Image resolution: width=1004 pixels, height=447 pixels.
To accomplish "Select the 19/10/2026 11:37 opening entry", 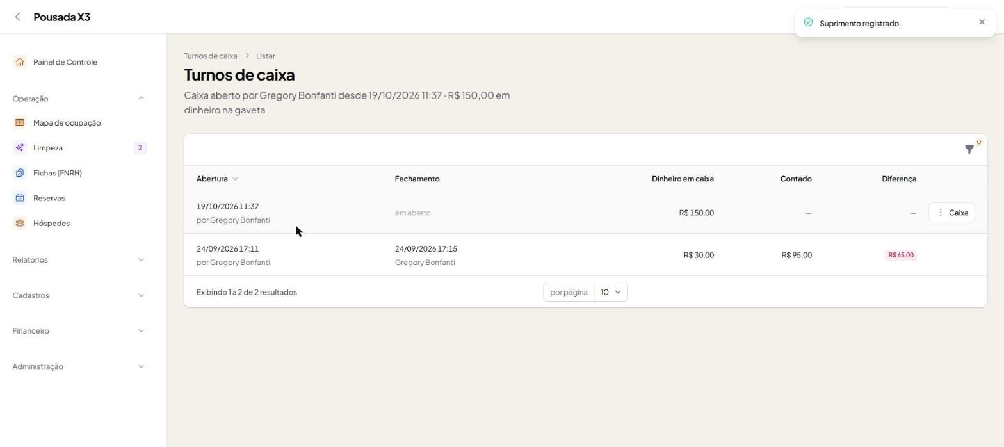I will click(x=227, y=206).
